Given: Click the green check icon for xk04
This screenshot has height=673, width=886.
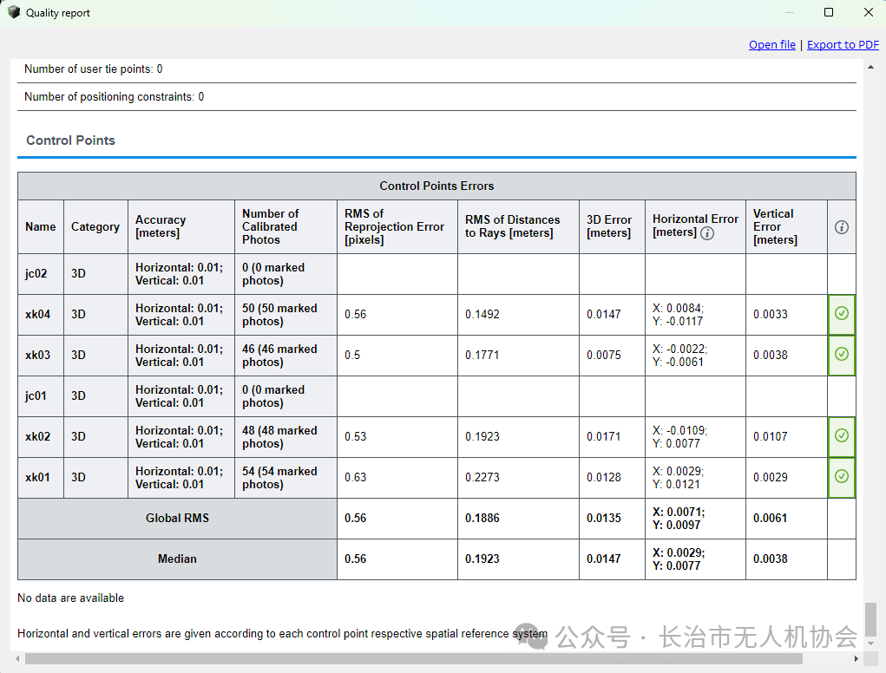Looking at the screenshot, I should (842, 313).
